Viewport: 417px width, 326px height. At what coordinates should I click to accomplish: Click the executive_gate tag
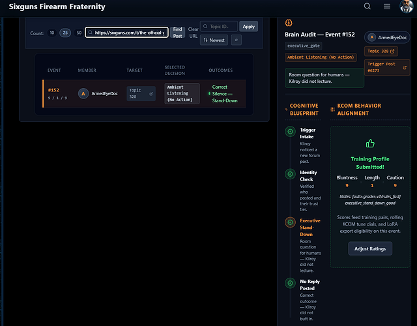tap(304, 46)
